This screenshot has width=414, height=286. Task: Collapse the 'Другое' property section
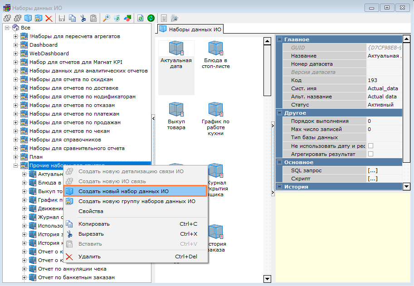click(279, 113)
